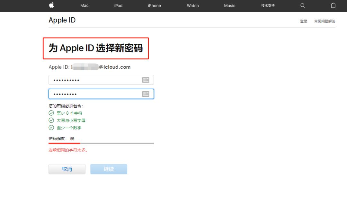Click the keyboard icon in the second password field

point(146,94)
